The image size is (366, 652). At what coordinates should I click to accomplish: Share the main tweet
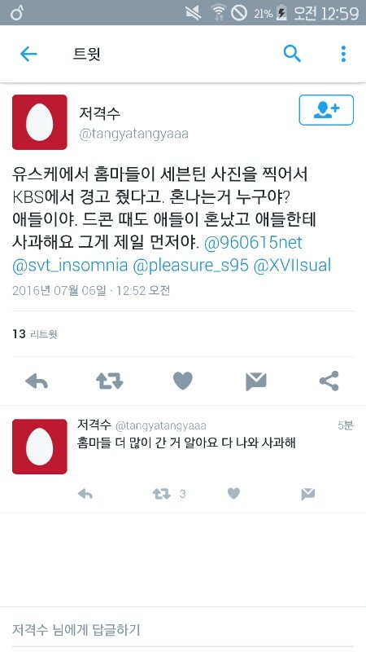pyautogui.click(x=329, y=381)
